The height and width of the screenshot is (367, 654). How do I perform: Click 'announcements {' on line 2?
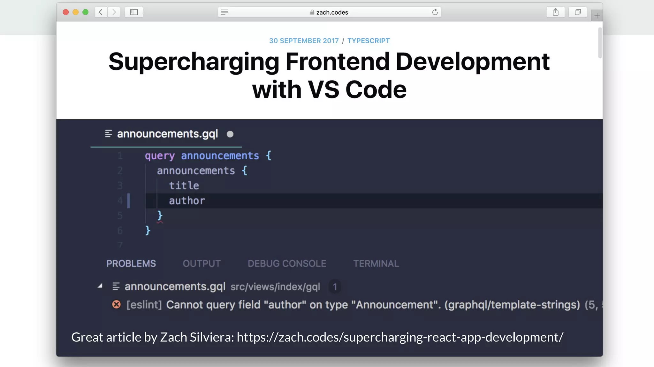pyautogui.click(x=202, y=171)
